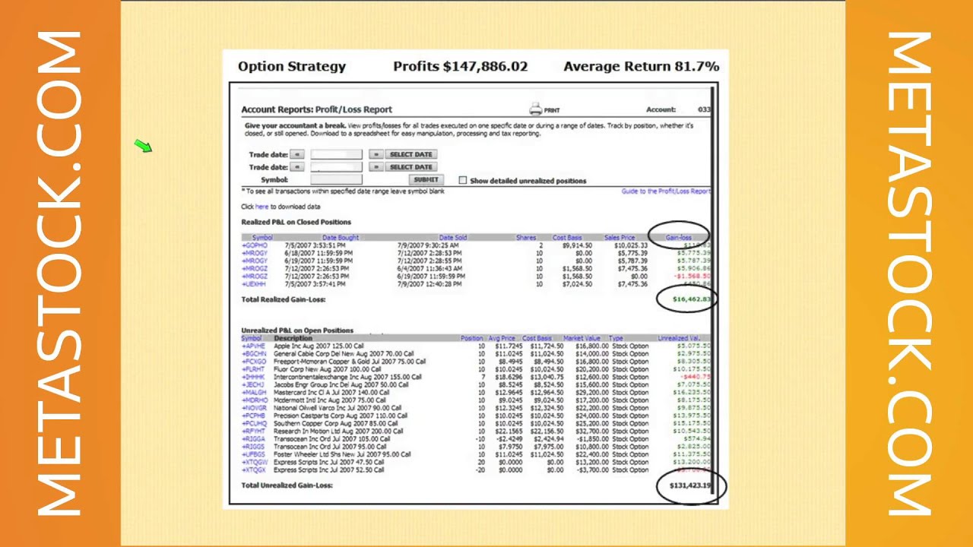Open the +JECHJ Jacobs Engr symbol link

[253, 384]
